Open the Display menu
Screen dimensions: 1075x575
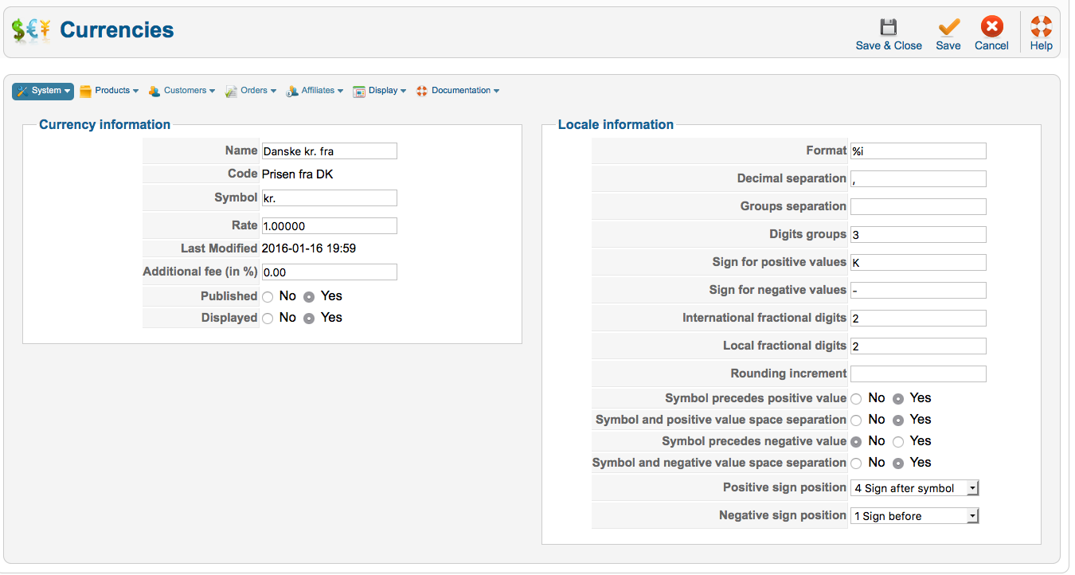pos(380,91)
